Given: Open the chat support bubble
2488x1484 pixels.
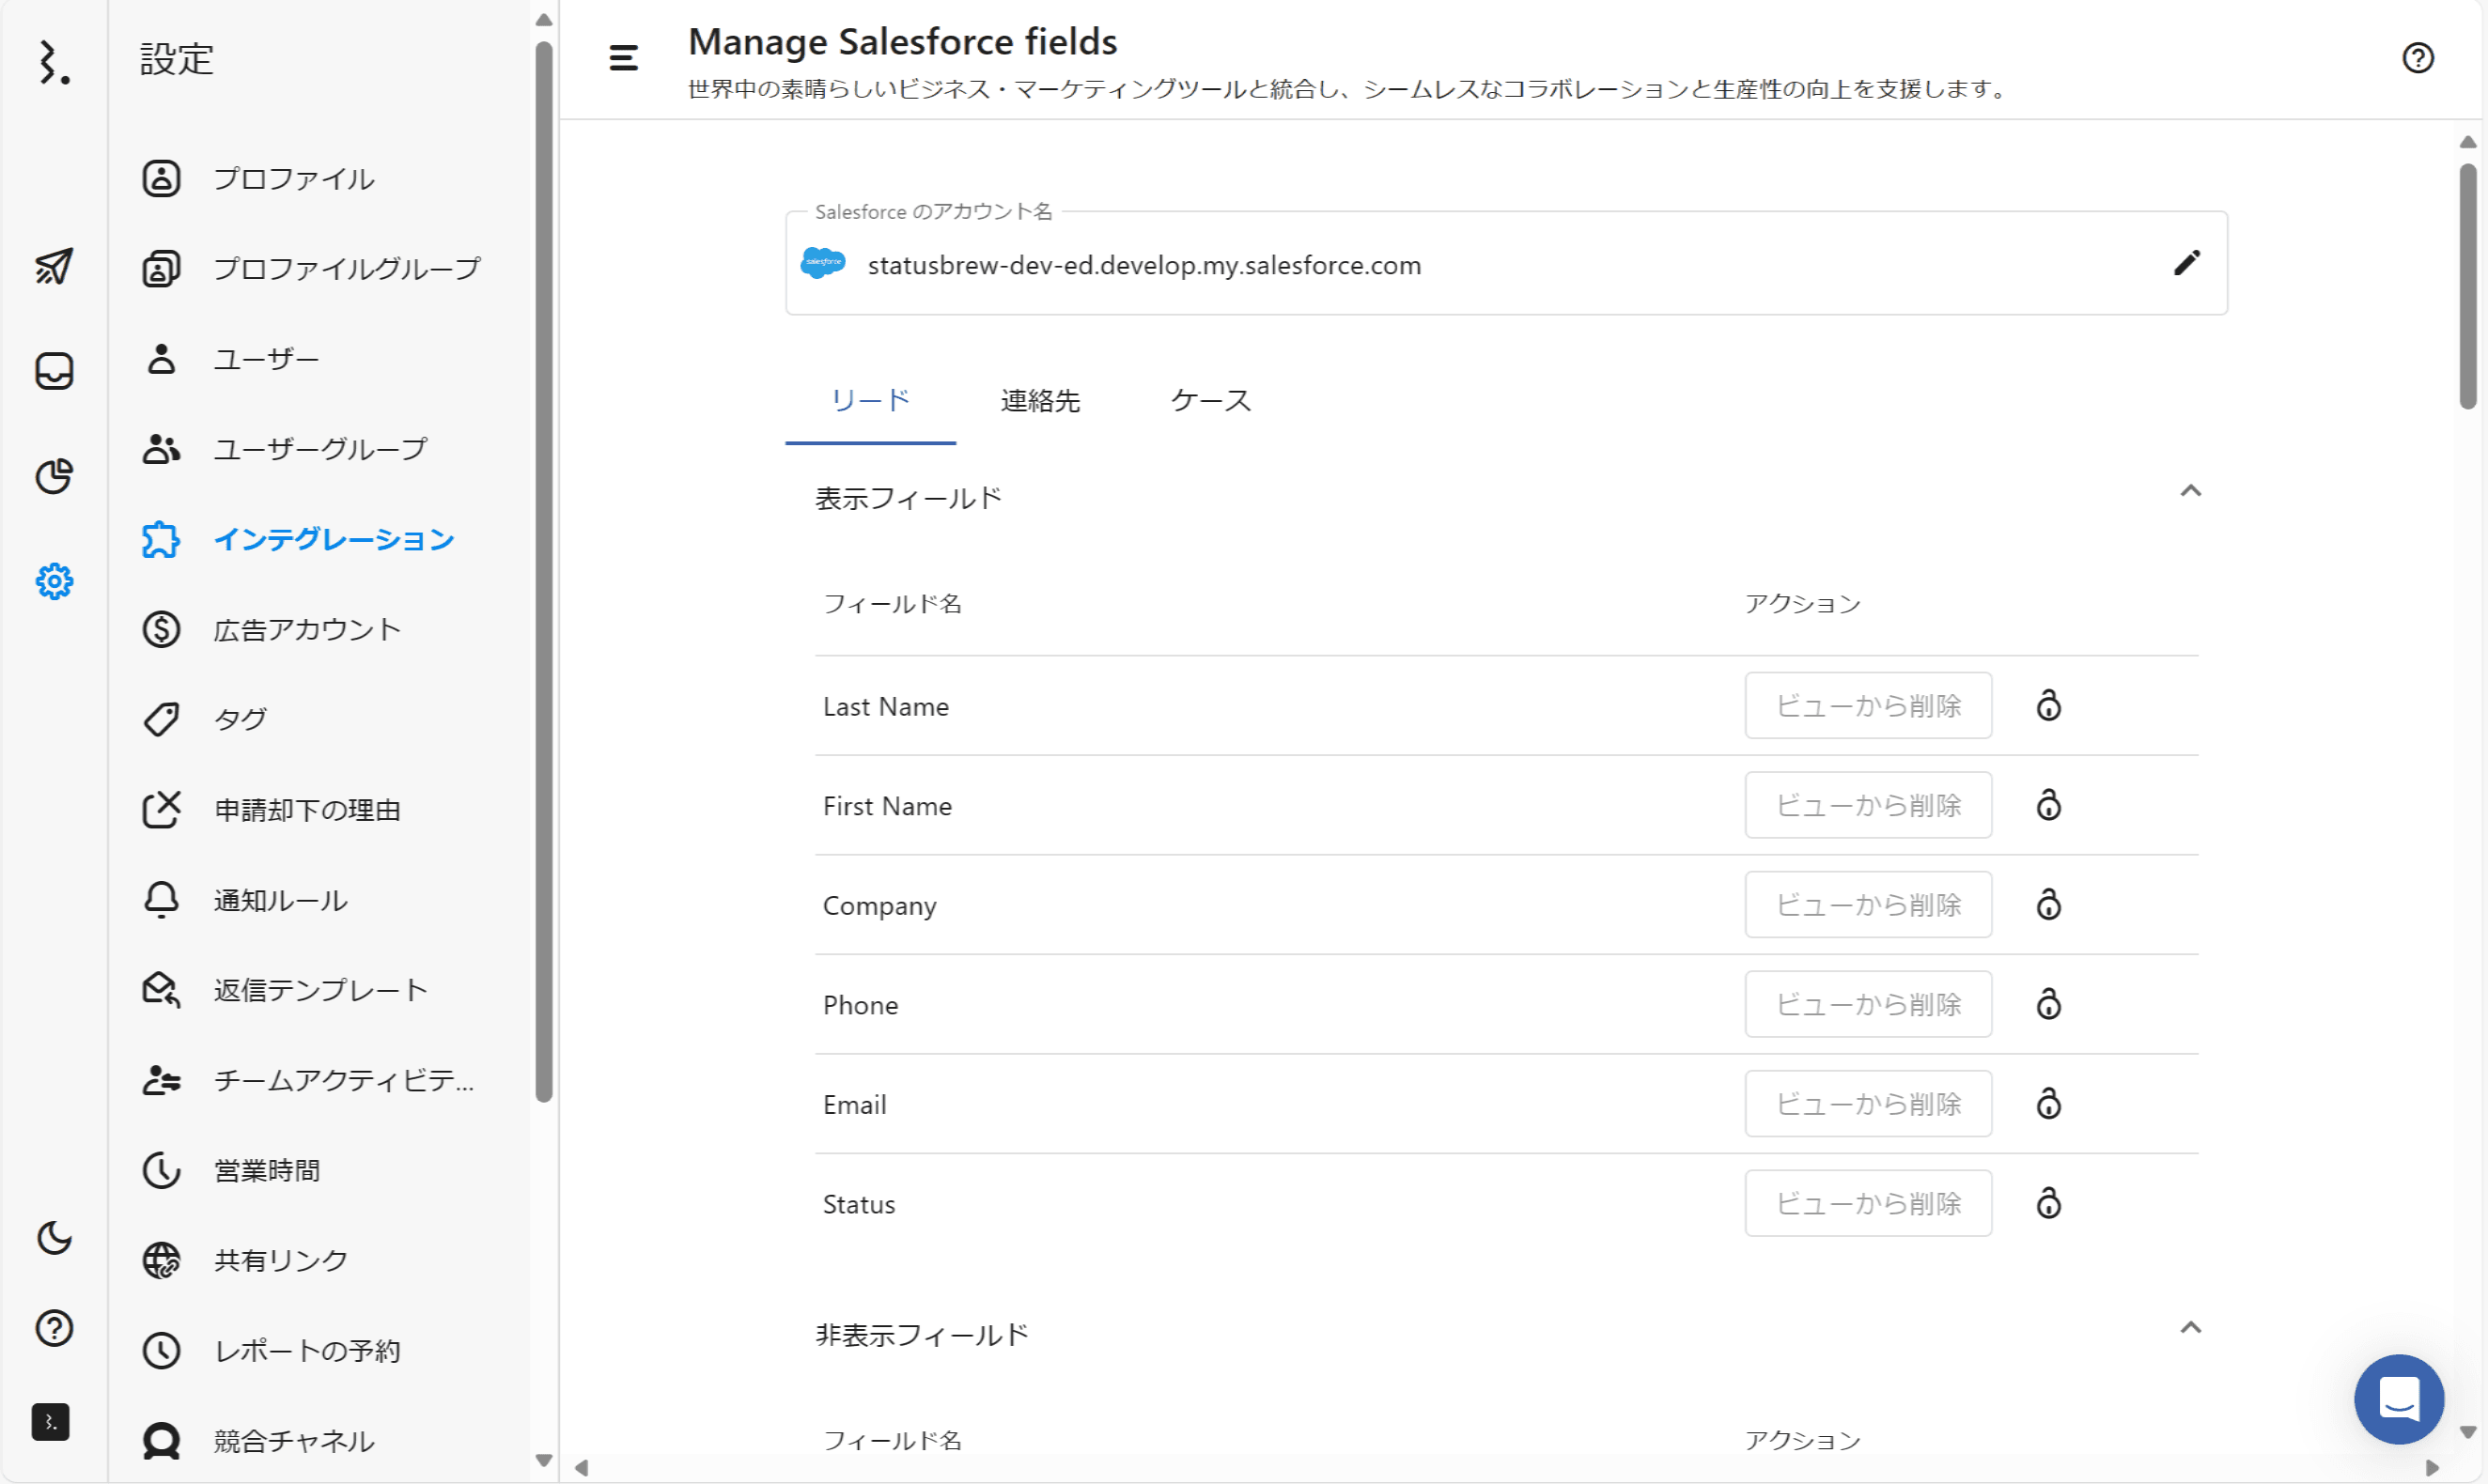Looking at the screenshot, I should [2398, 1399].
